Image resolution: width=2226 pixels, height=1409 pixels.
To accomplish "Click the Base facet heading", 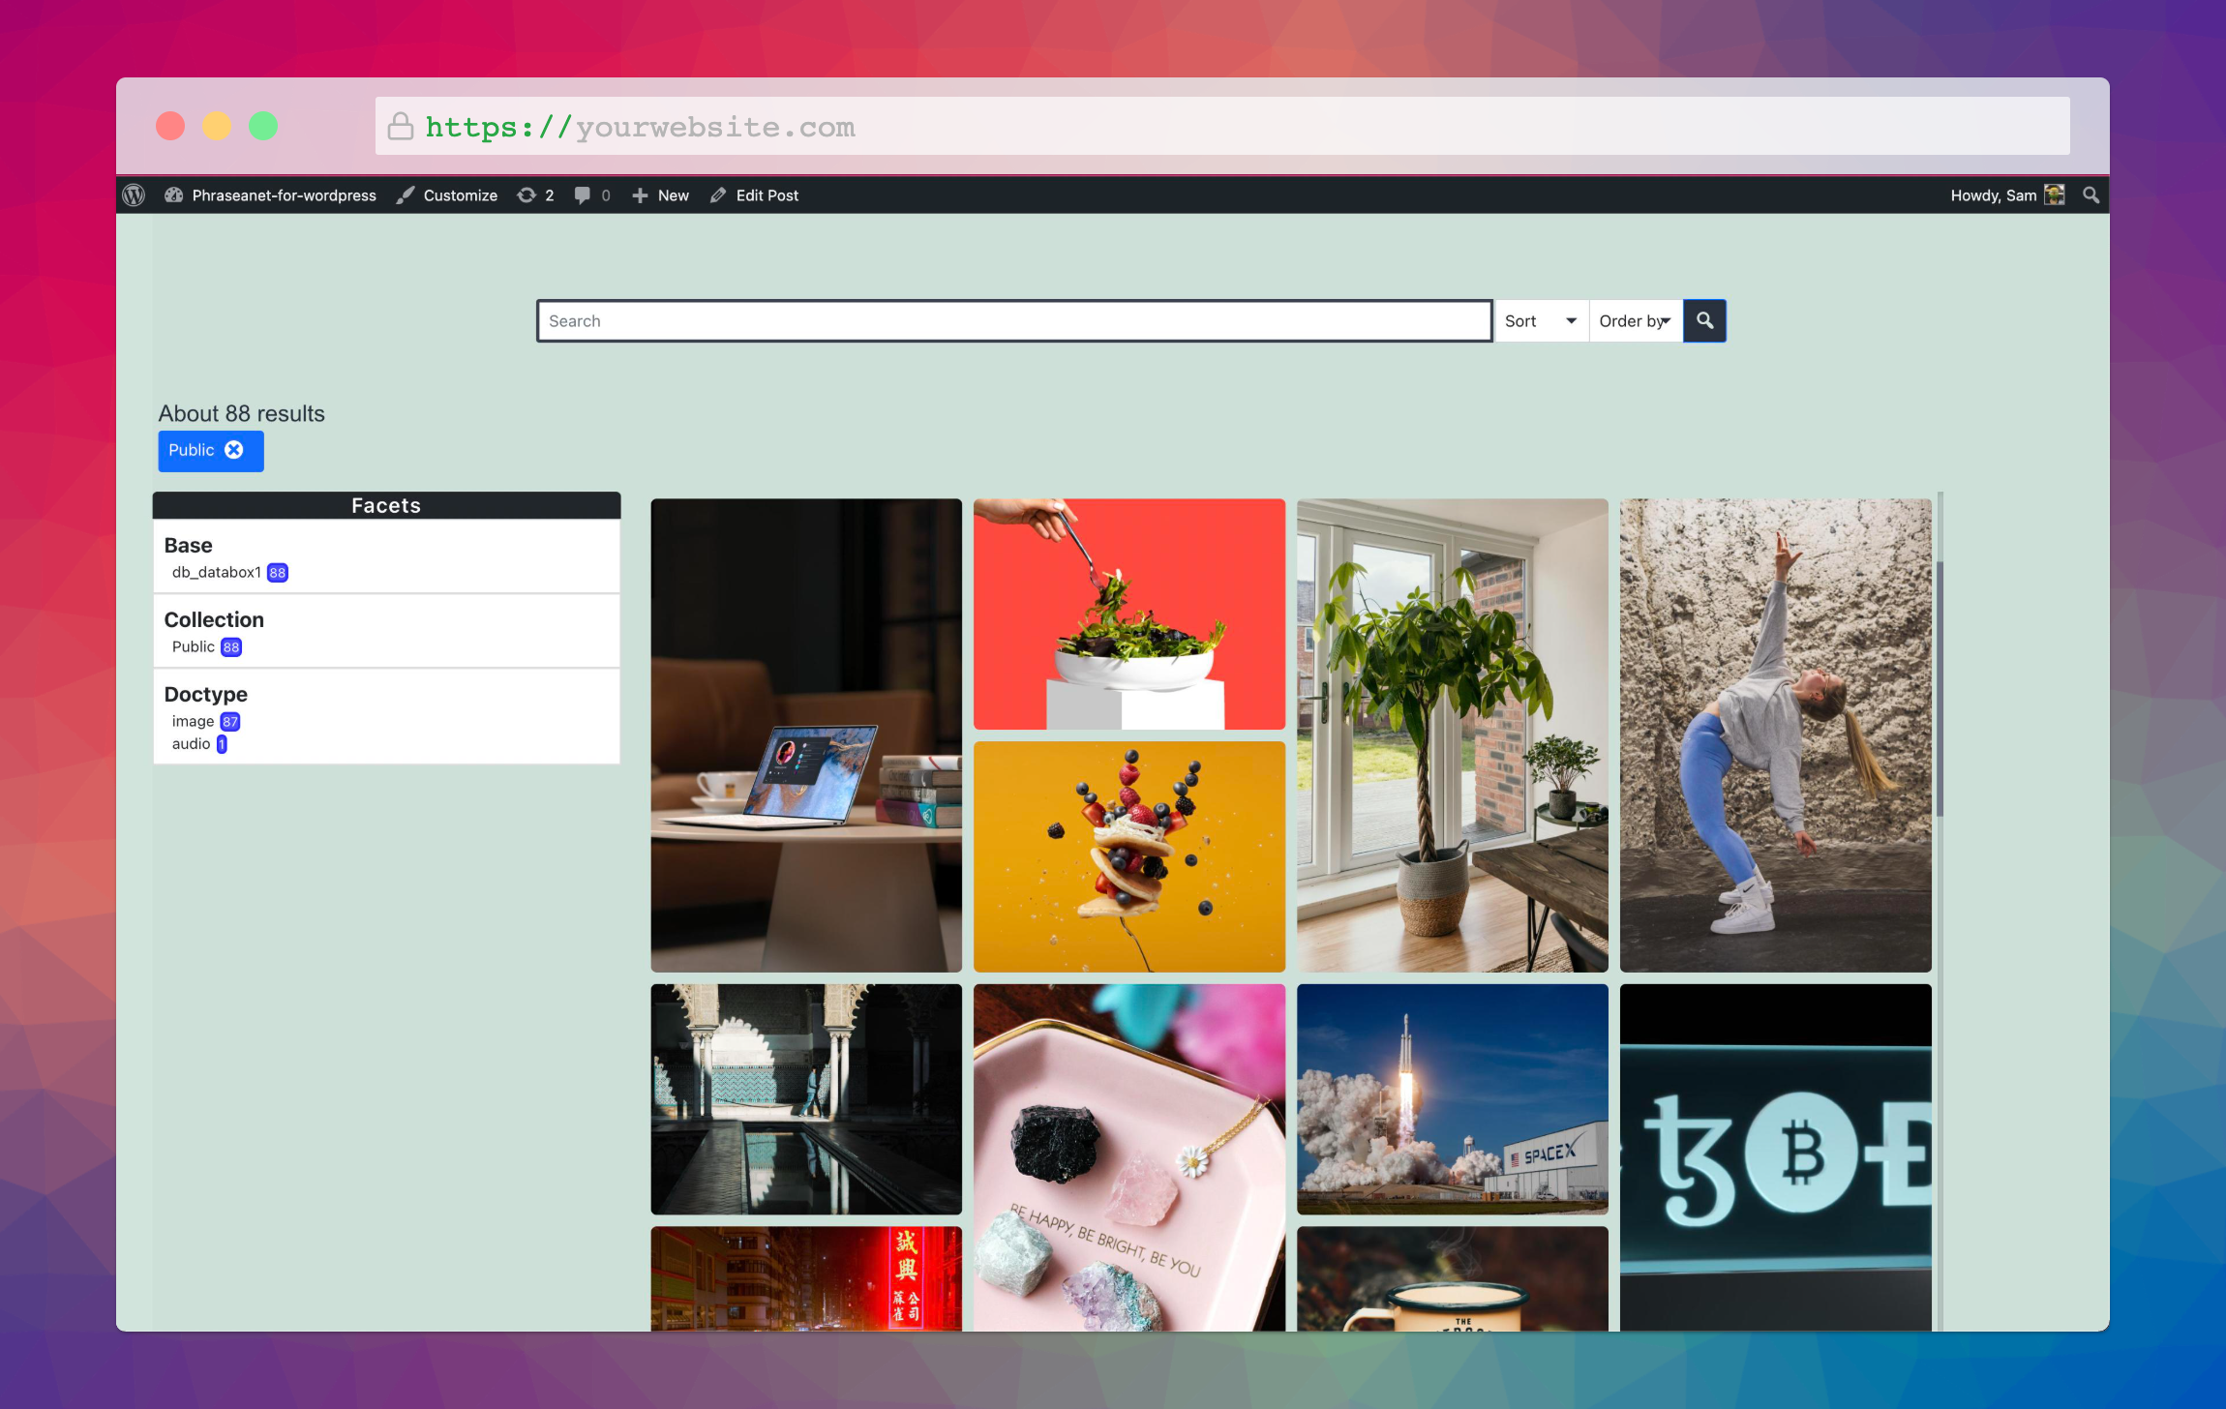I will click(x=189, y=546).
